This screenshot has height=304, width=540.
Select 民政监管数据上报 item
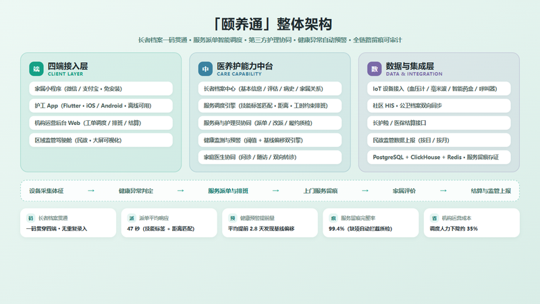[439, 141]
